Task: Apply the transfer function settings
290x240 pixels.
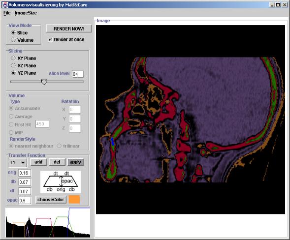Action: point(75,162)
